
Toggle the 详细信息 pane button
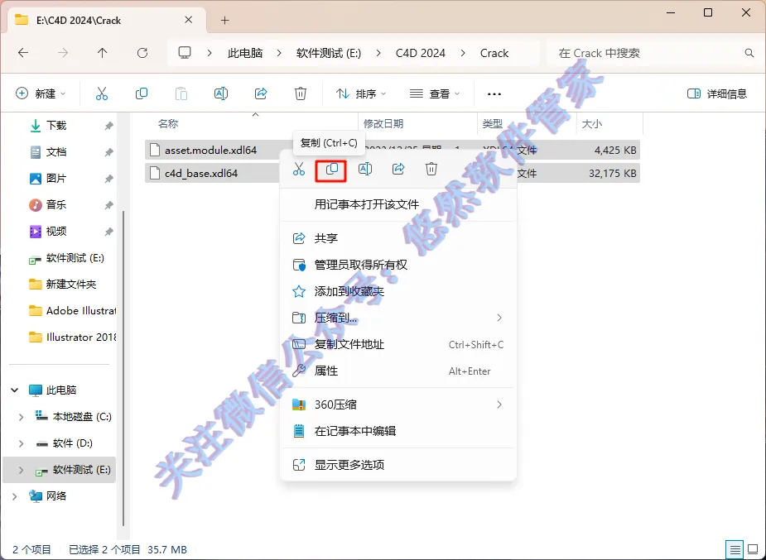coord(716,93)
